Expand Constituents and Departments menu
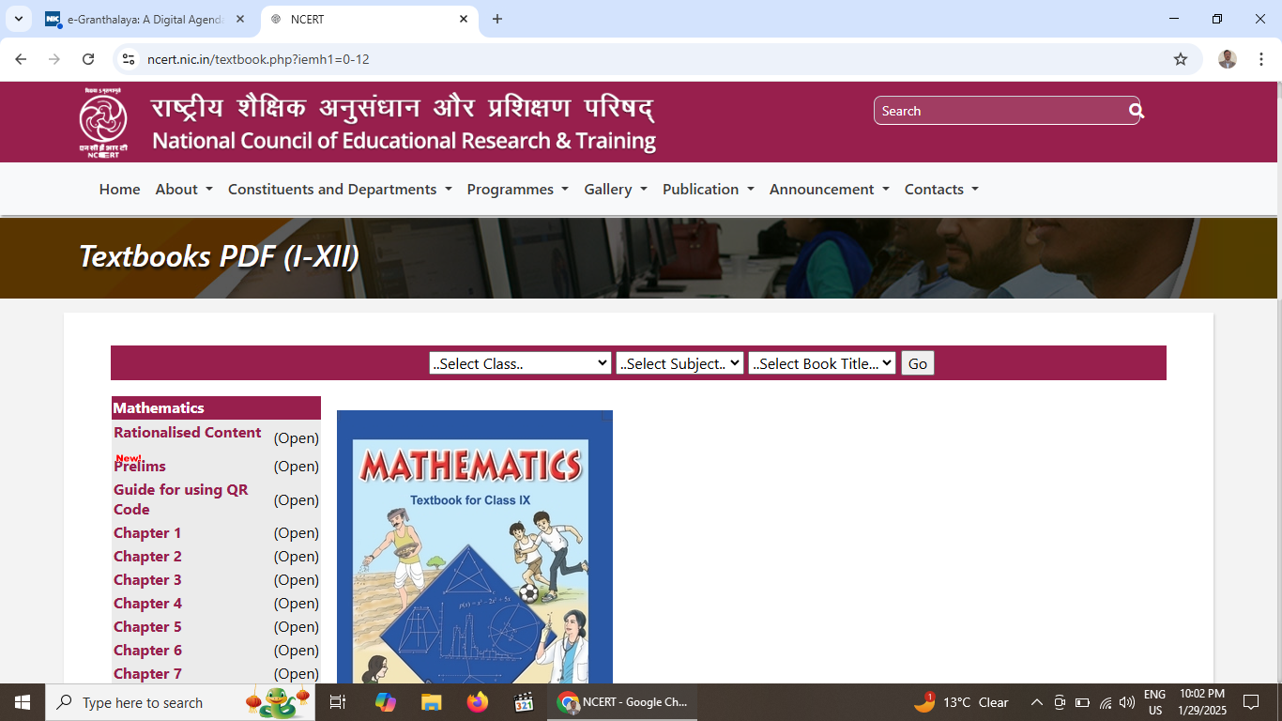Viewport: 1282px width, 721px height. click(x=340, y=189)
